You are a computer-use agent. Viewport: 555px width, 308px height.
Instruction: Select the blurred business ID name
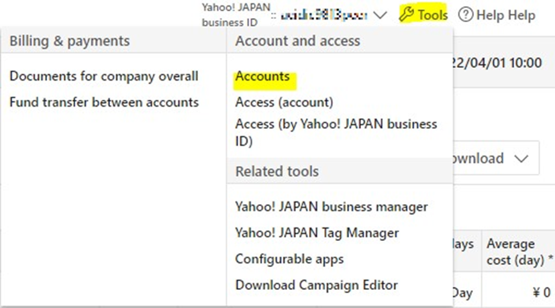tap(324, 14)
